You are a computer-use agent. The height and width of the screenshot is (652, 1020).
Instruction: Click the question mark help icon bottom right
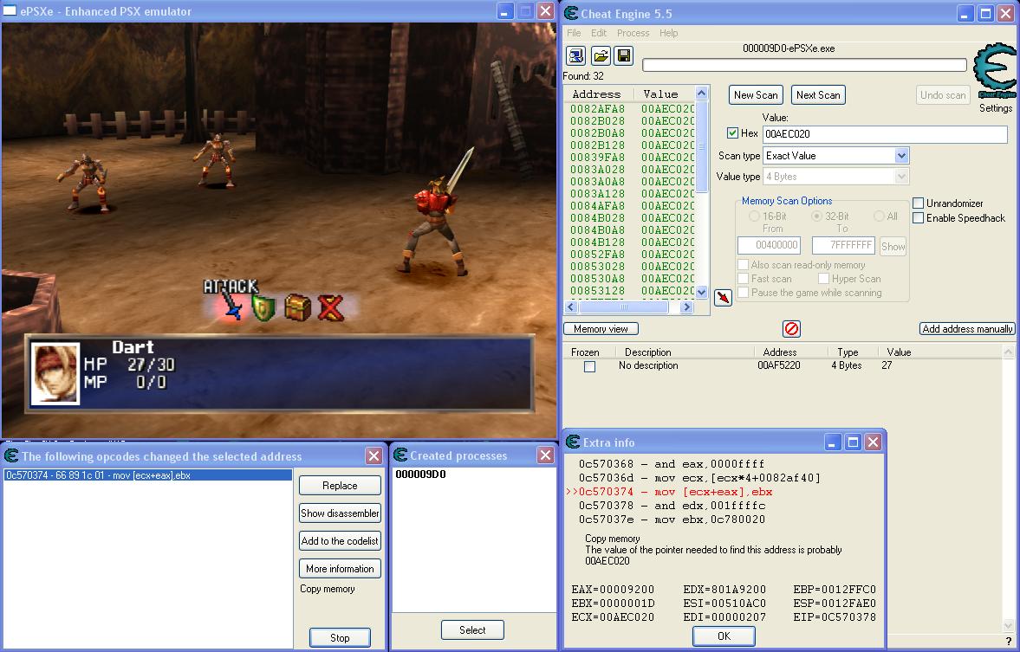(x=1009, y=642)
